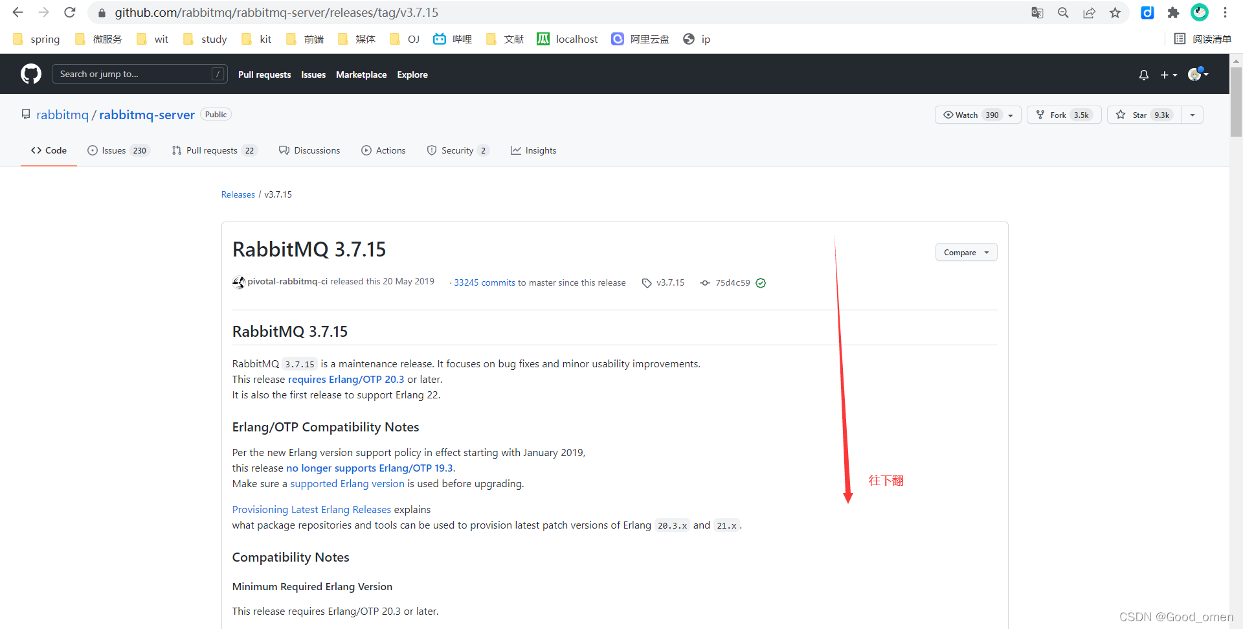Open requires Erlang/OTP 20.3 link
This screenshot has height=629, width=1243.
(346, 380)
